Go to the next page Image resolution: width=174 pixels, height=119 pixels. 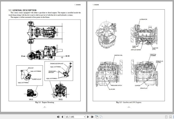pyautogui.click(x=88, y=117)
